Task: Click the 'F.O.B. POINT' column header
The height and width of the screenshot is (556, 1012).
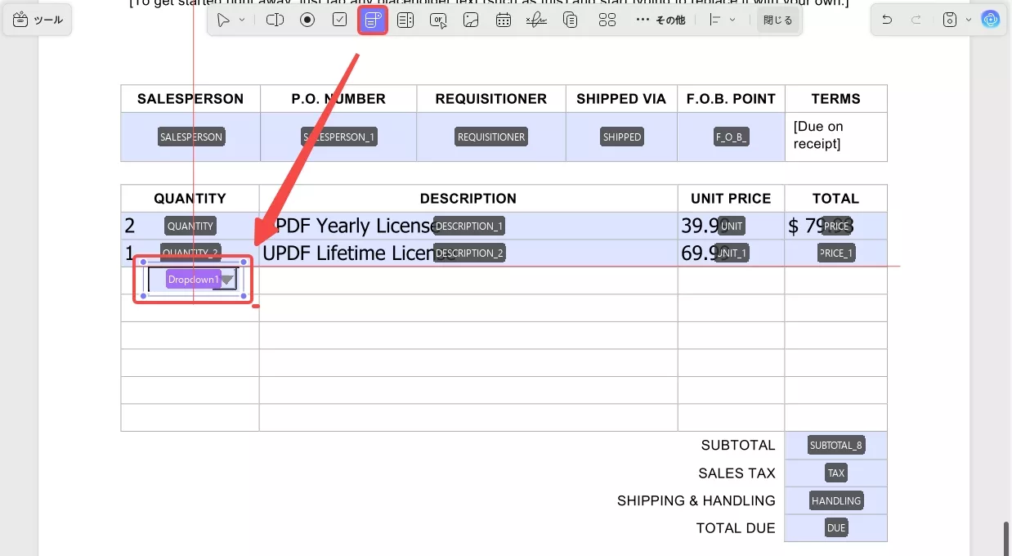Action: [731, 99]
